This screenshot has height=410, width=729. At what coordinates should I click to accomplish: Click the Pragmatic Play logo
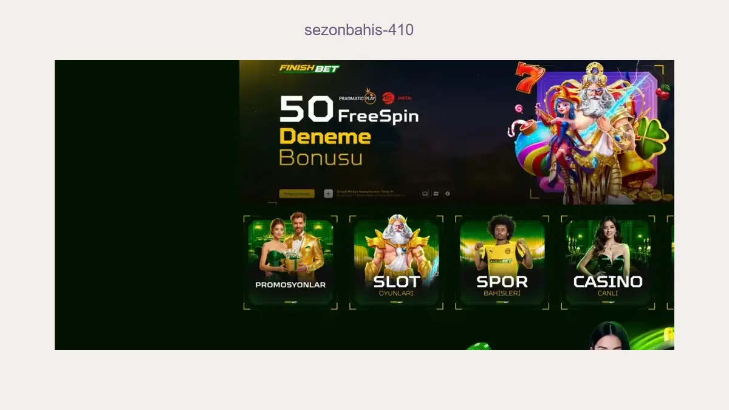click(358, 97)
